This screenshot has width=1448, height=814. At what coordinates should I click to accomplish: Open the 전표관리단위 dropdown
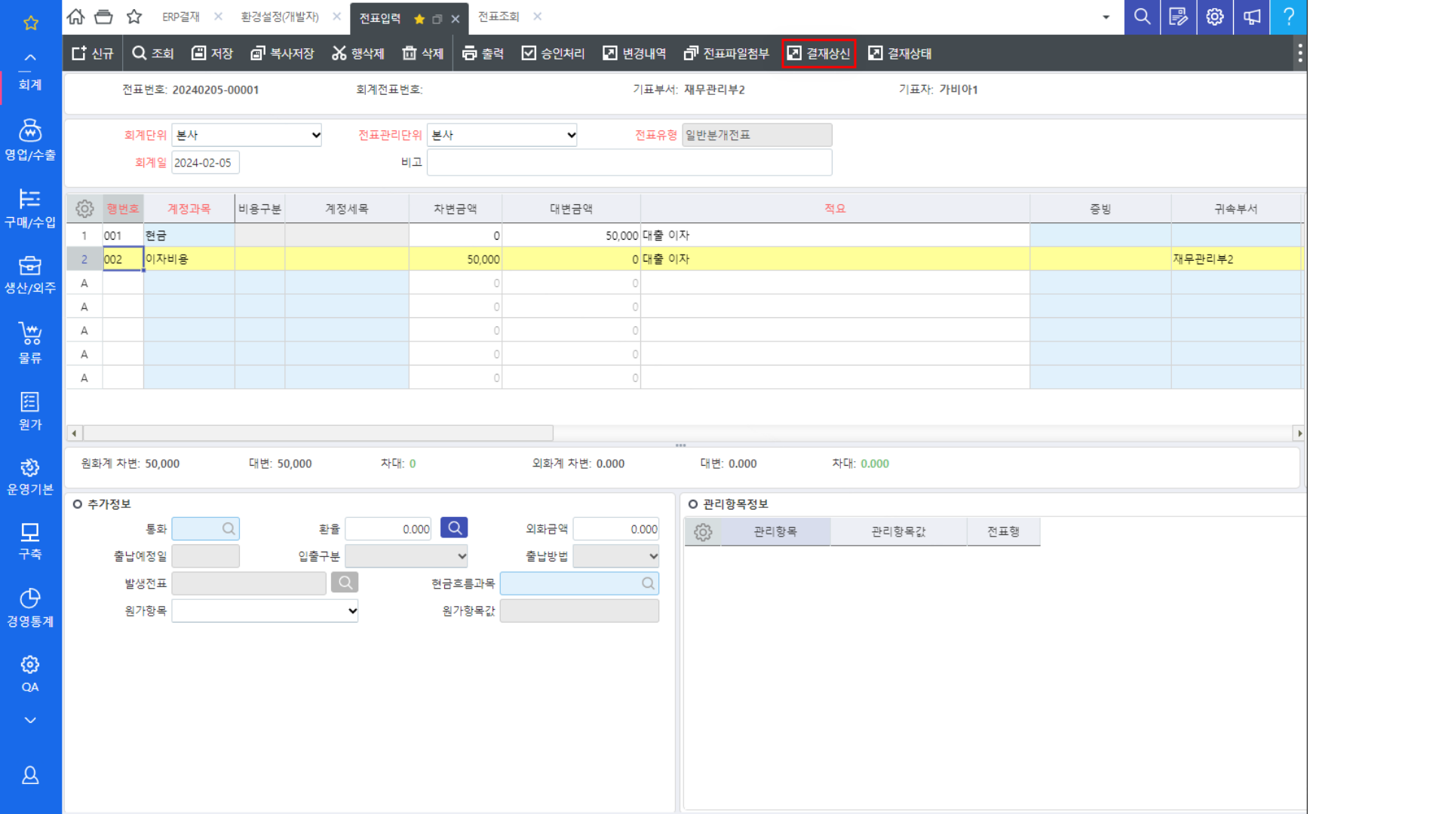[x=502, y=135]
